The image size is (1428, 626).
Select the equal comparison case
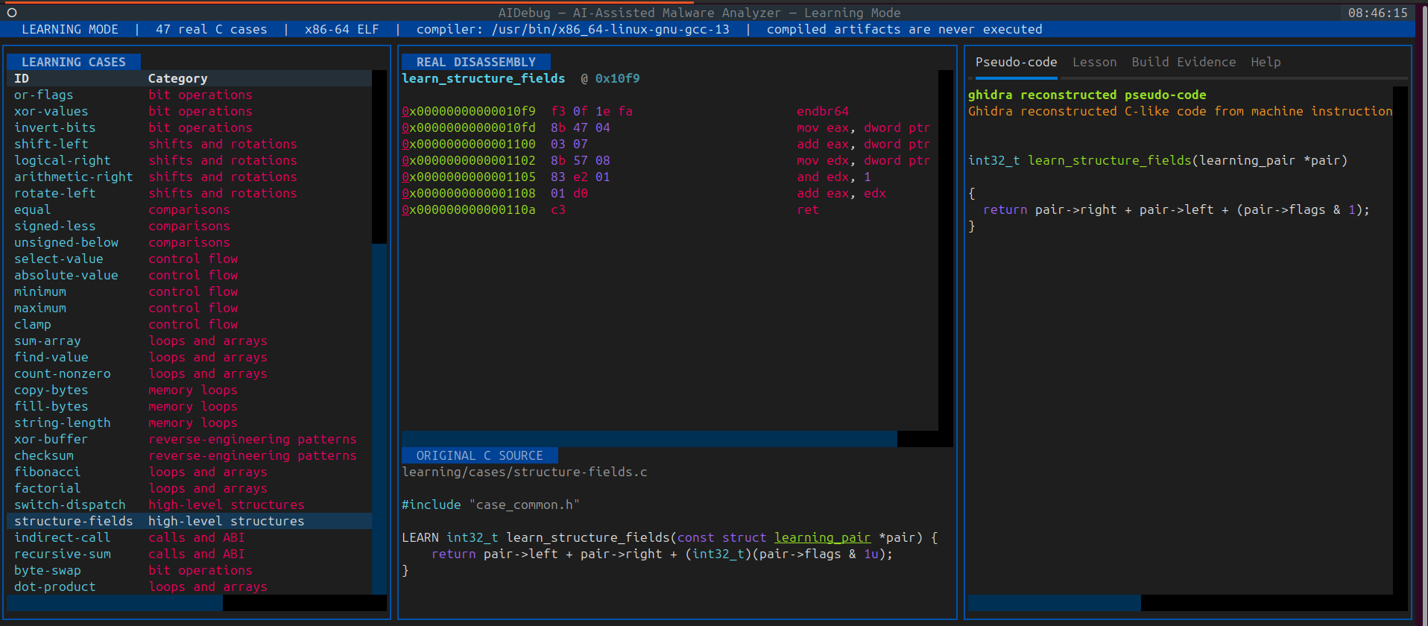(x=189, y=209)
